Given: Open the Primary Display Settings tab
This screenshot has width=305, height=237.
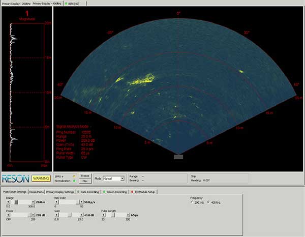Looking at the screenshot, I should pyautogui.click(x=60, y=192).
